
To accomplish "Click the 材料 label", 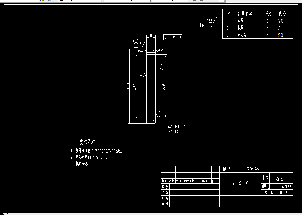I will pyautogui.click(x=266, y=178).
